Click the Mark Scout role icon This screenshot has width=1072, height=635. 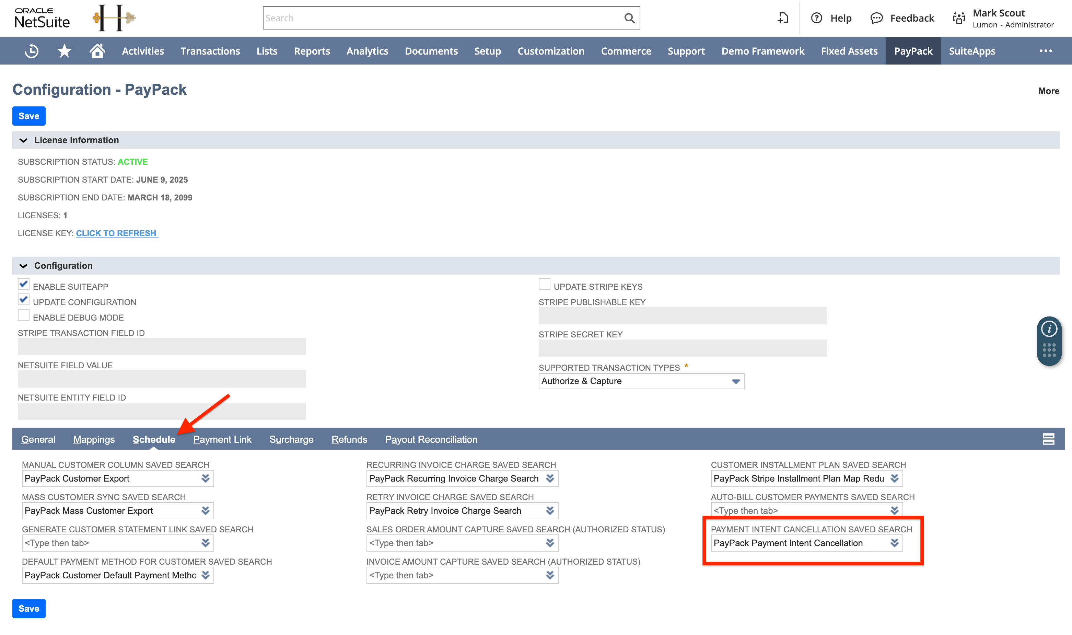(x=959, y=18)
